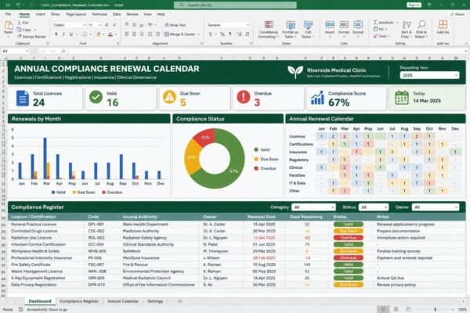Click the Search box in title bar
The height and width of the screenshot is (313, 470).
[x=235, y=5]
